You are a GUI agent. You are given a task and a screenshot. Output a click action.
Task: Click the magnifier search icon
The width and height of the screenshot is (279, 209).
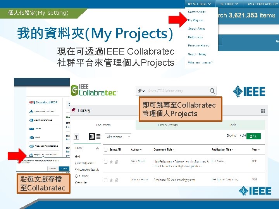click(212, 91)
